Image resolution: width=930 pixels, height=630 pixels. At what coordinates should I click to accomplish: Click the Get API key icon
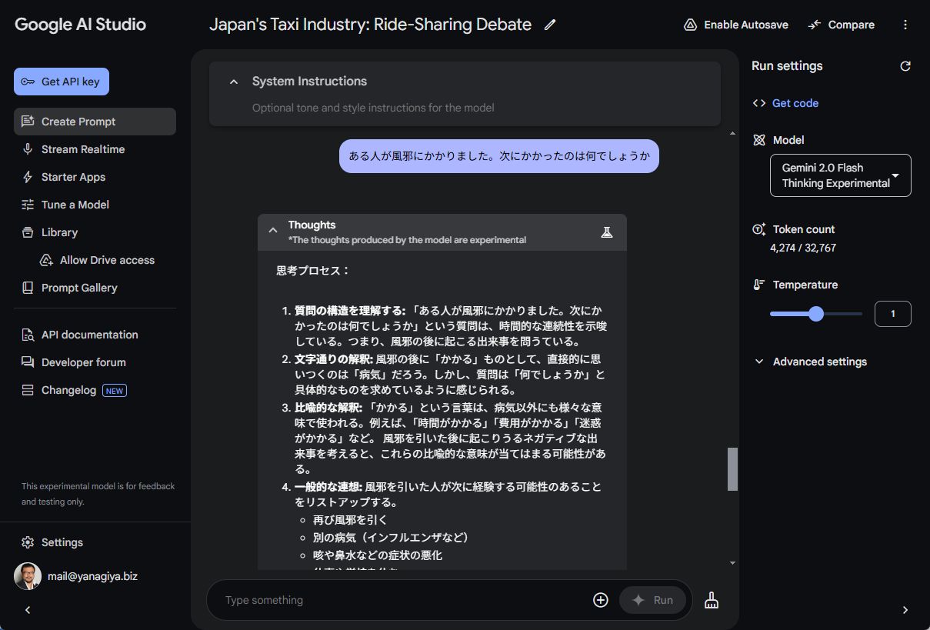[x=28, y=81]
